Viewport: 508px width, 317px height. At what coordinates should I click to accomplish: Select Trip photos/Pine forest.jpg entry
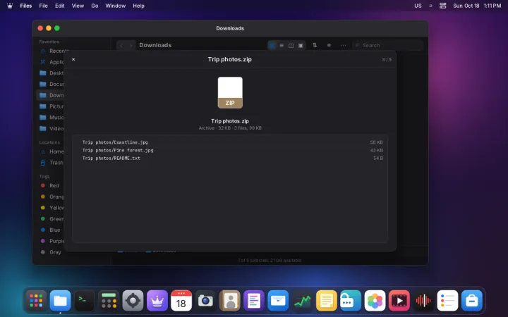coord(230,151)
